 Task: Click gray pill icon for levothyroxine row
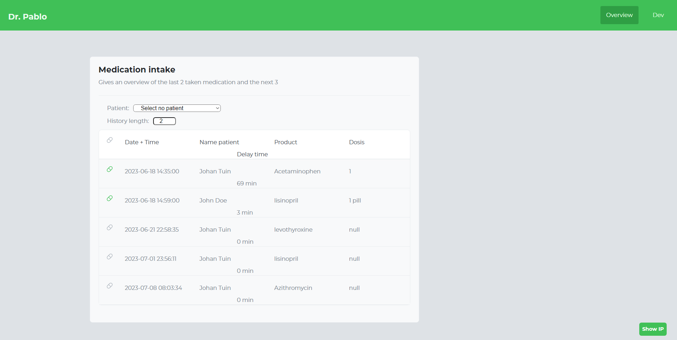click(110, 227)
